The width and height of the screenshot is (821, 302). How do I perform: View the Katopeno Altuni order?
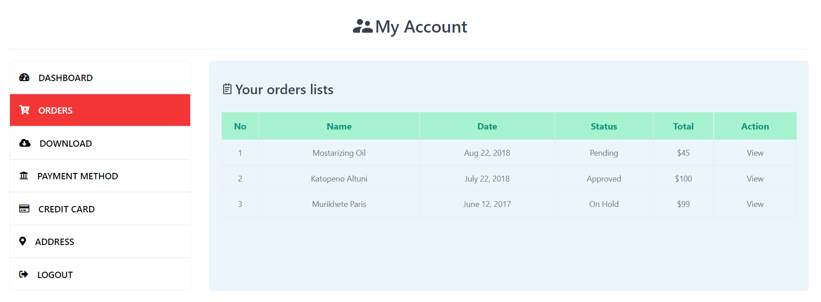(x=755, y=179)
